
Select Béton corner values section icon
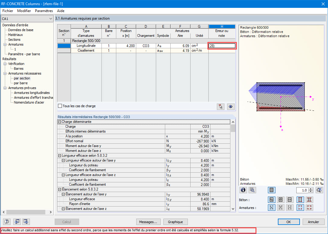[x=309, y=200]
